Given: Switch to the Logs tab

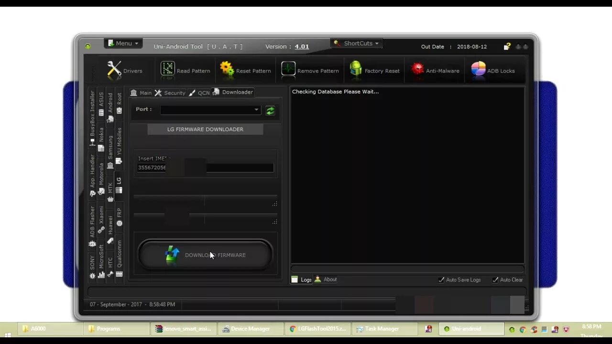Looking at the screenshot, I should pyautogui.click(x=302, y=279).
